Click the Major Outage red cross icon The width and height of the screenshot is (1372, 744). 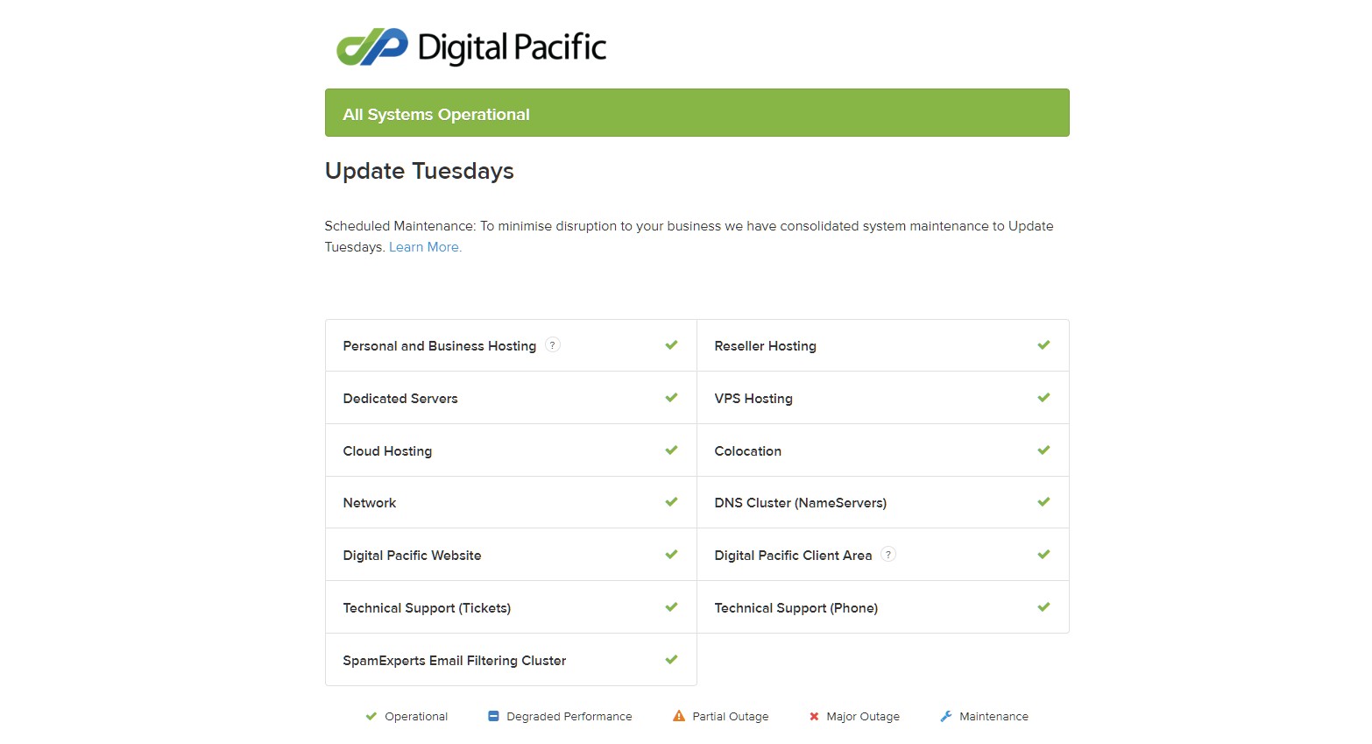(814, 716)
